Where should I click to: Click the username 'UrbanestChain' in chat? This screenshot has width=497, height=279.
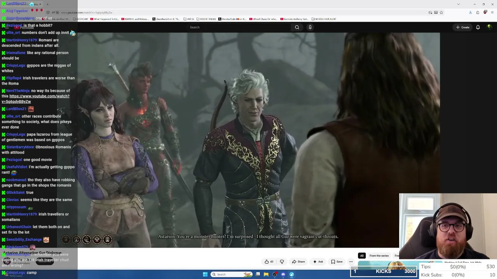click(x=19, y=227)
